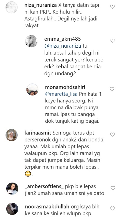The height and width of the screenshot is (221, 125).
Task: Like farinaasmit's comment heart
Action: pos(112,135)
